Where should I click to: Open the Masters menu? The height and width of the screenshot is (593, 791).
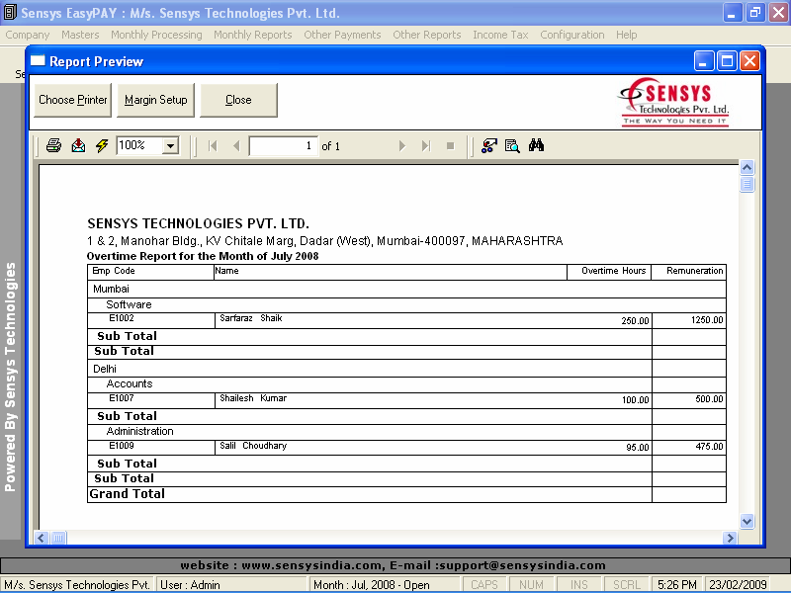tap(80, 35)
